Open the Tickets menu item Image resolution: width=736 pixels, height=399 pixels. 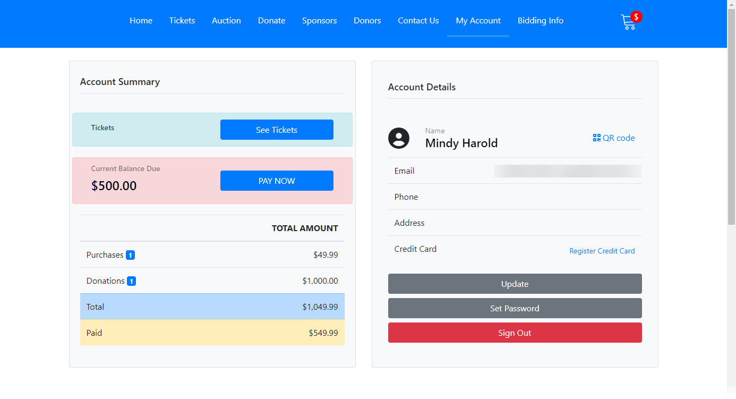(182, 21)
